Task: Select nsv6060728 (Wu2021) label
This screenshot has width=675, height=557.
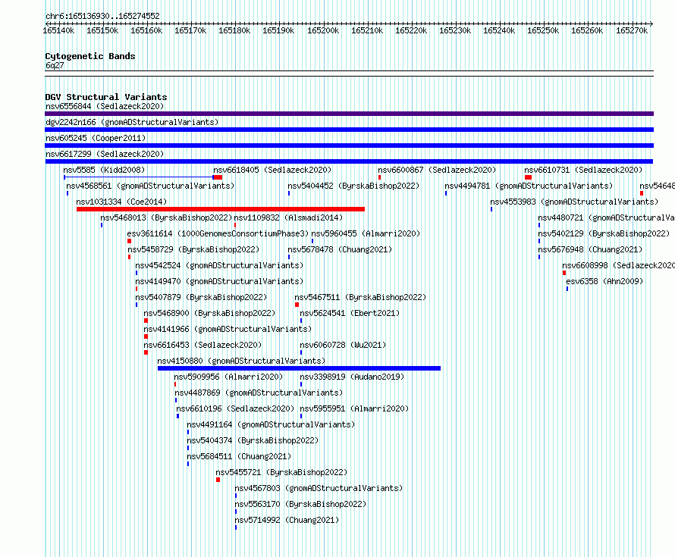Action: pyautogui.click(x=343, y=345)
